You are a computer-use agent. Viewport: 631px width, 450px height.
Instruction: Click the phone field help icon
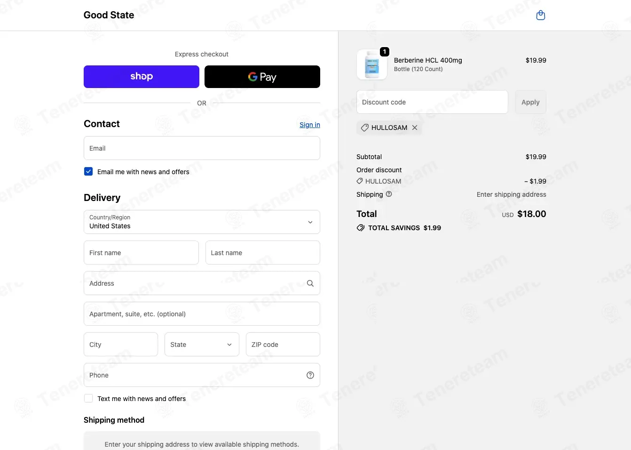pyautogui.click(x=310, y=375)
